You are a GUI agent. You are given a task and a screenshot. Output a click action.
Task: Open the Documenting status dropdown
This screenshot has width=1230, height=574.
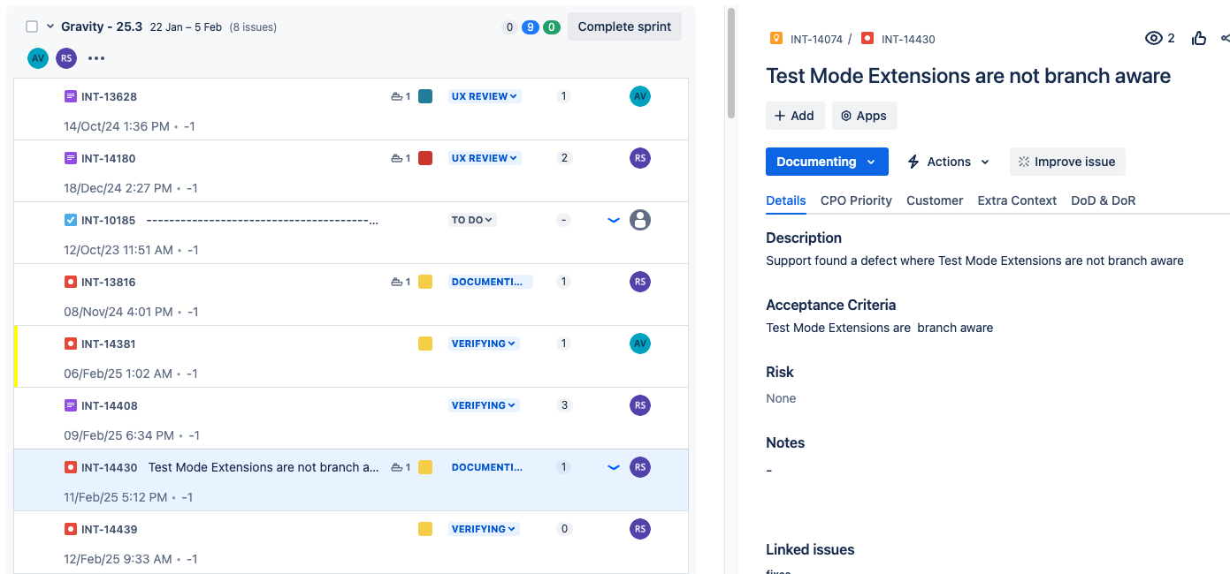827,162
